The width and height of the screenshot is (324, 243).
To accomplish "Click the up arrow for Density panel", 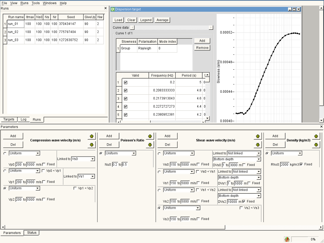I will click(315, 136).
